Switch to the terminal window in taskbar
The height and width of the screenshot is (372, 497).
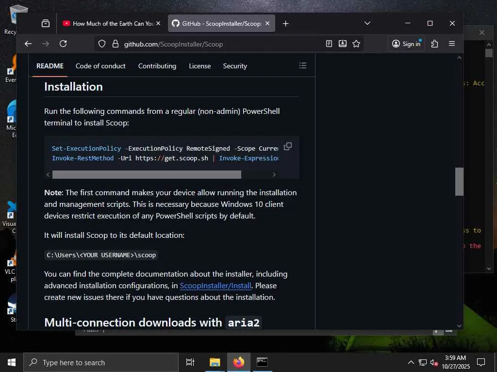(x=262, y=362)
